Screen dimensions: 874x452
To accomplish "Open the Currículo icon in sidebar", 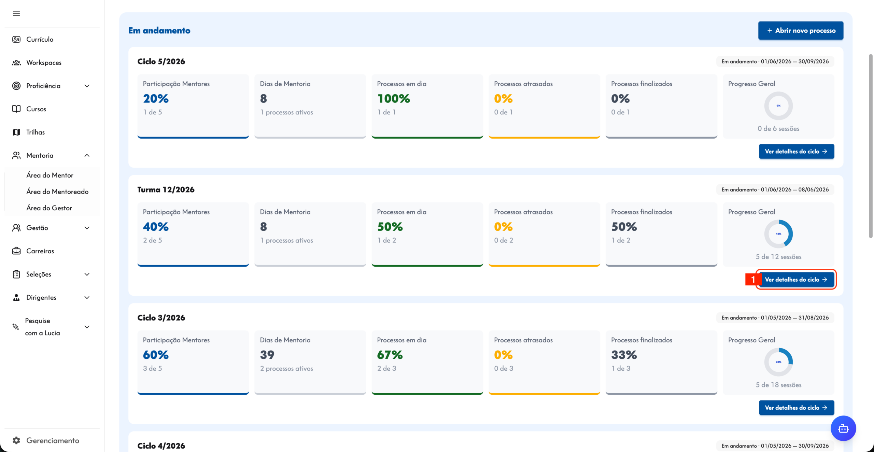I will (16, 39).
